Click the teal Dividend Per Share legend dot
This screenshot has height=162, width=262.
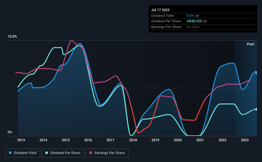(x=47, y=153)
